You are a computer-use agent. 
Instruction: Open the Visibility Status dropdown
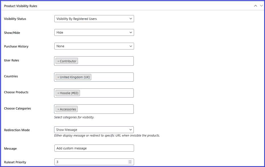[x=94, y=19]
